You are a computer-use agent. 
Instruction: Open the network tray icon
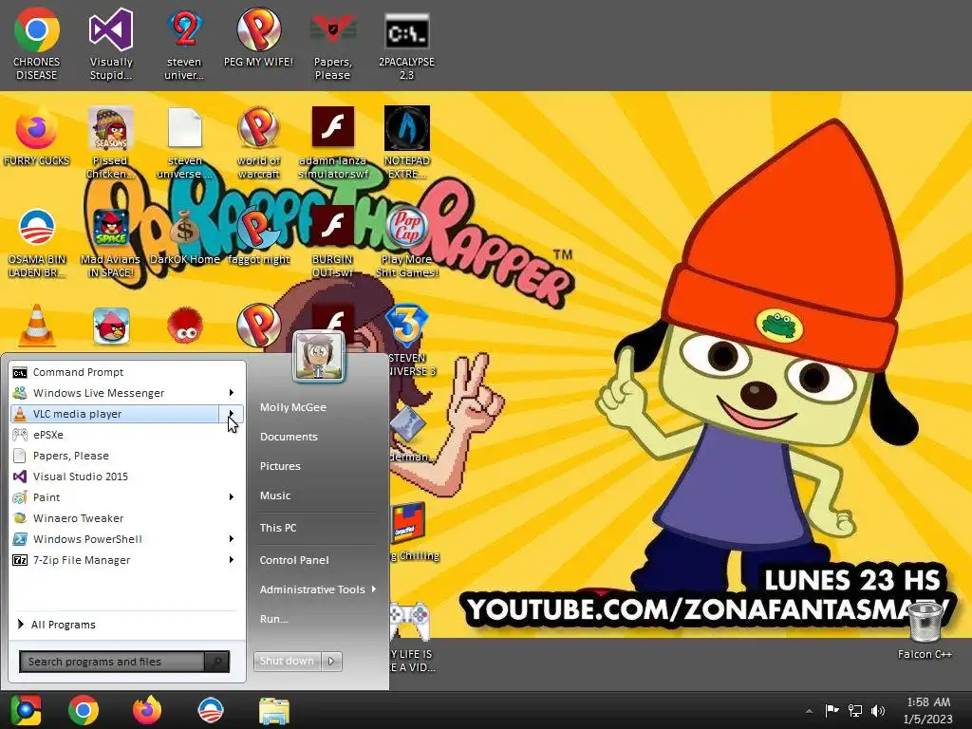tap(855, 711)
